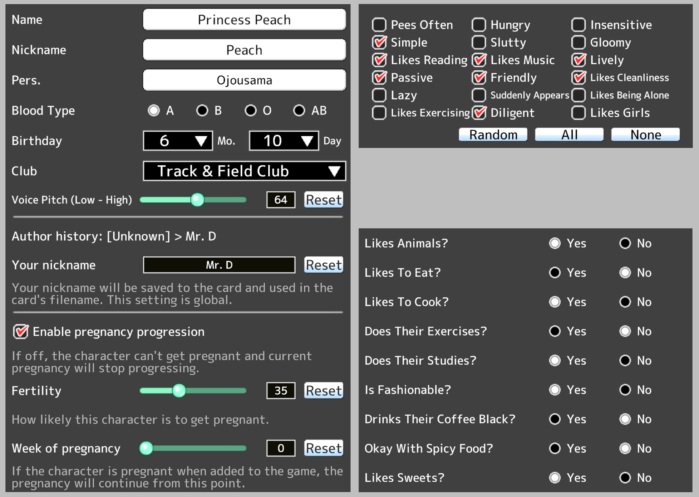
Task: Select No for Likes To Eat
Action: [625, 273]
